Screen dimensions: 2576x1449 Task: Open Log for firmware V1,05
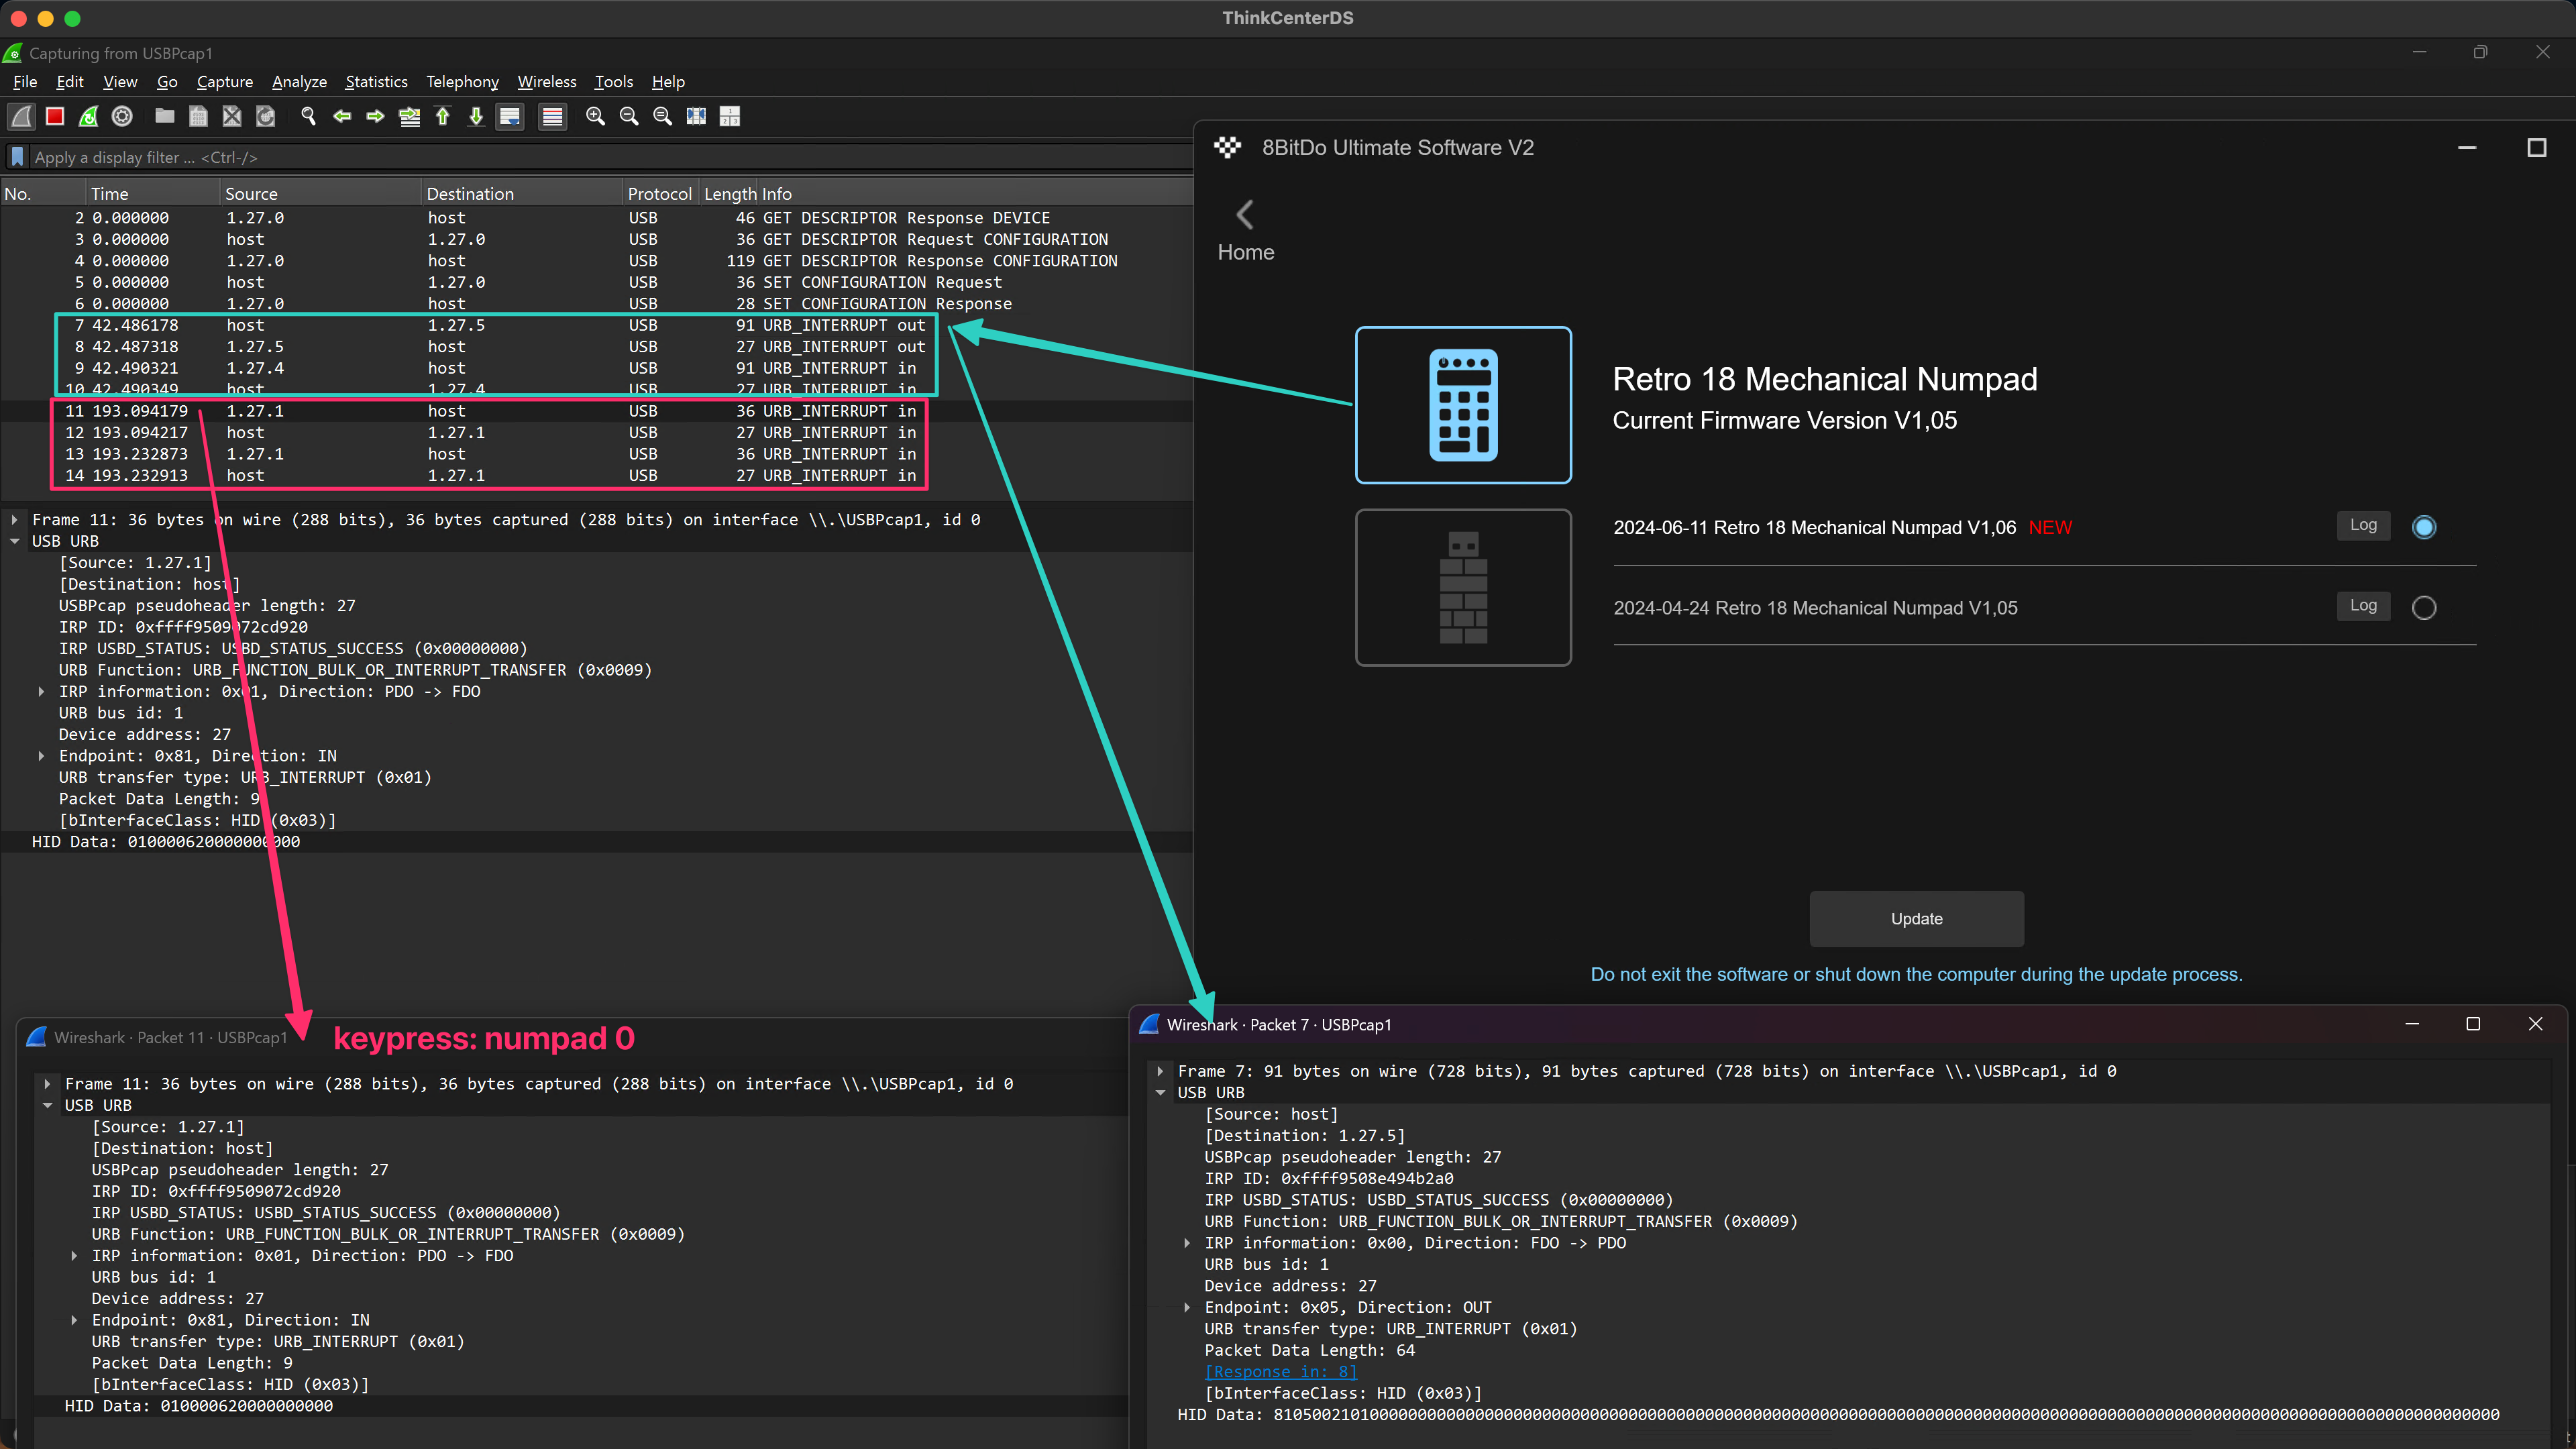click(2363, 605)
